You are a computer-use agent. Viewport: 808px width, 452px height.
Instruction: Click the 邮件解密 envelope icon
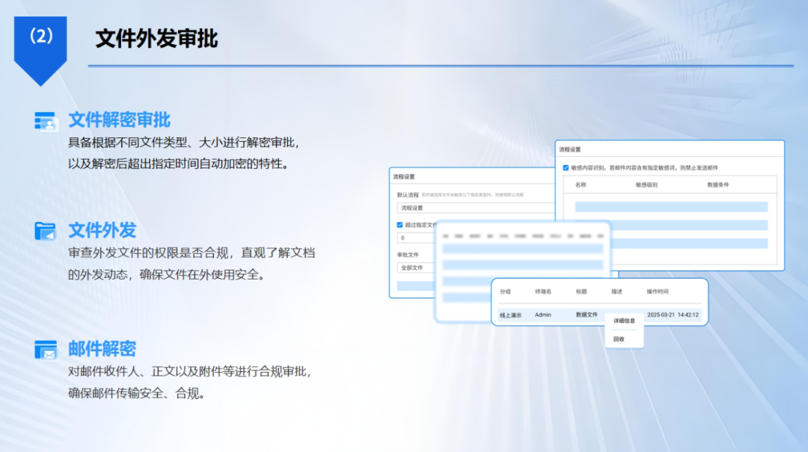46,348
